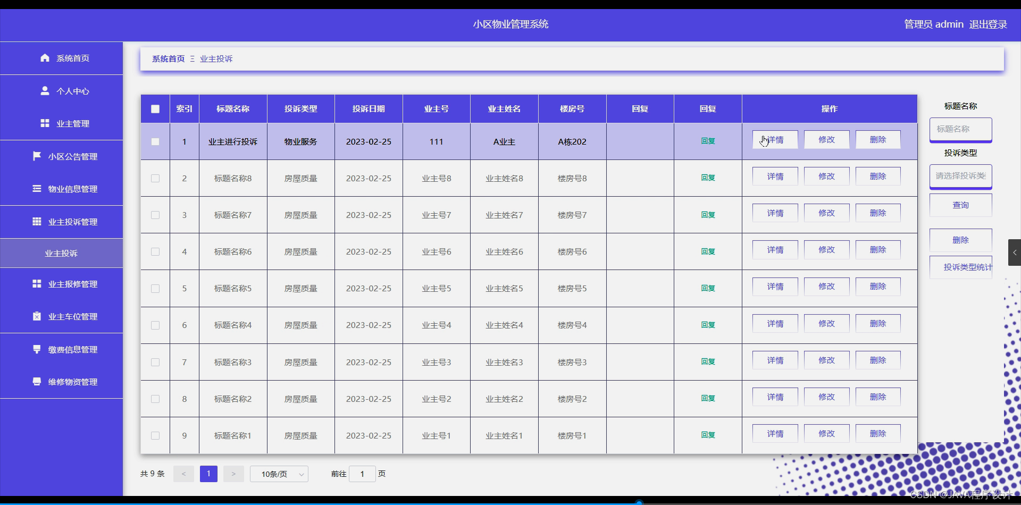
Task: Check the box for row 标题名称3
Action: 155,363
